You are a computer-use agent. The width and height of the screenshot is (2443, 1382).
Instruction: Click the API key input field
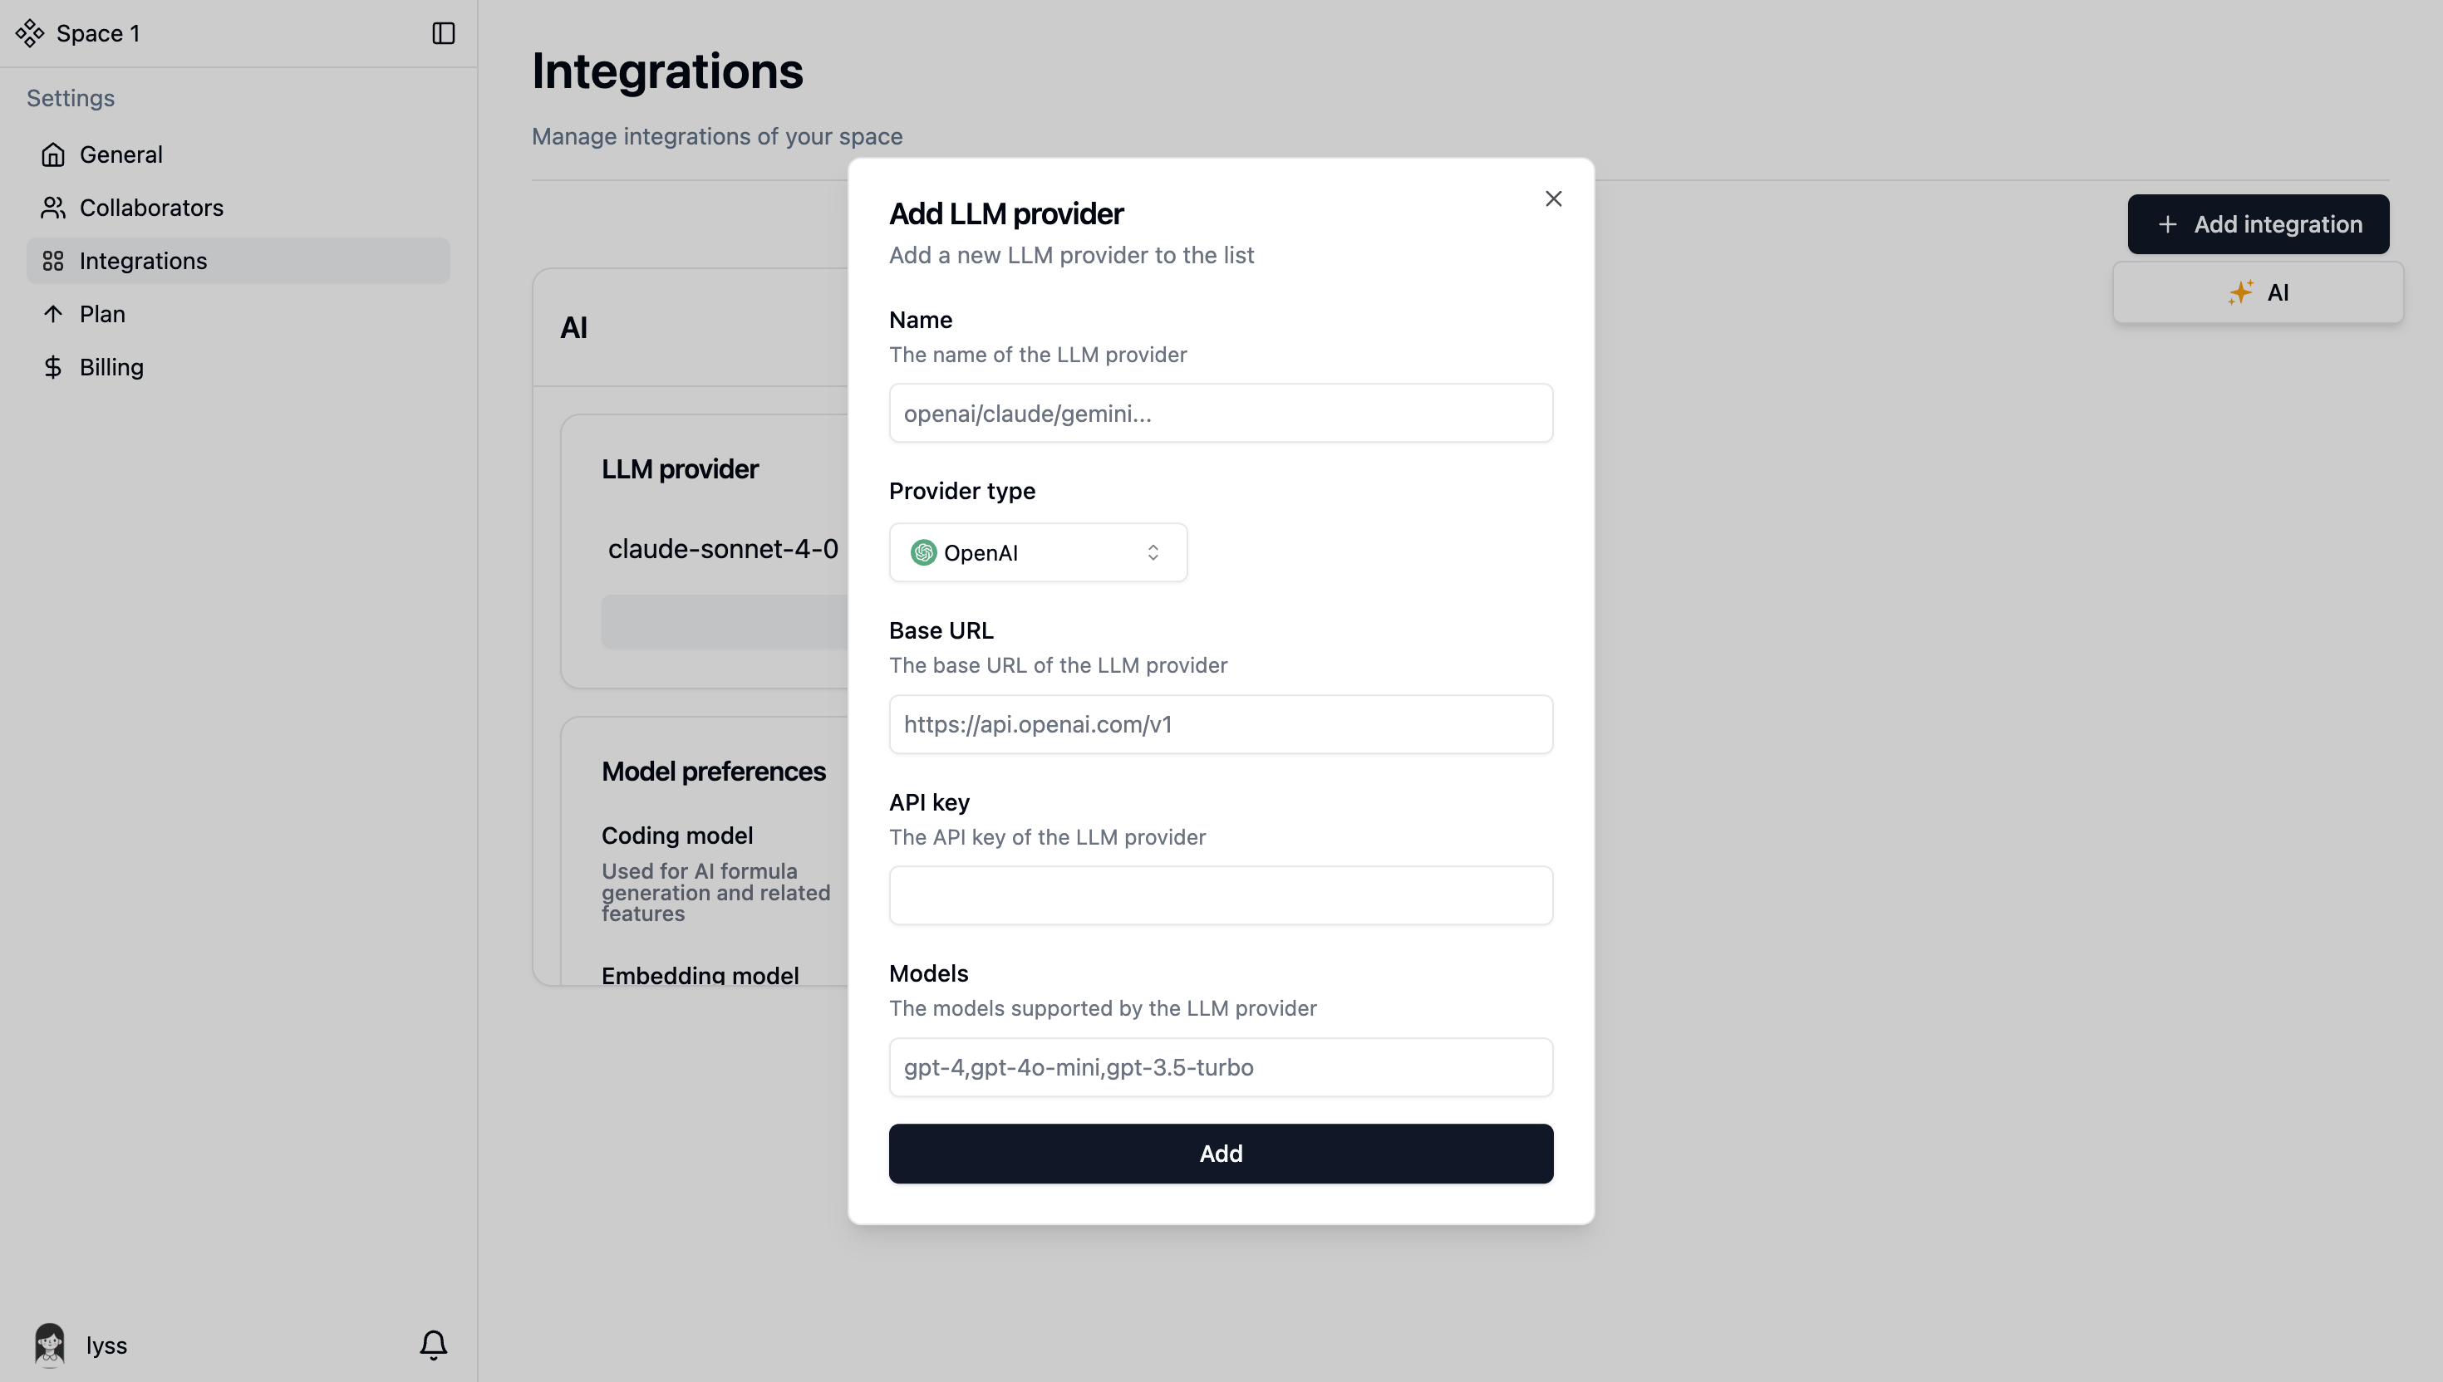click(x=1221, y=895)
